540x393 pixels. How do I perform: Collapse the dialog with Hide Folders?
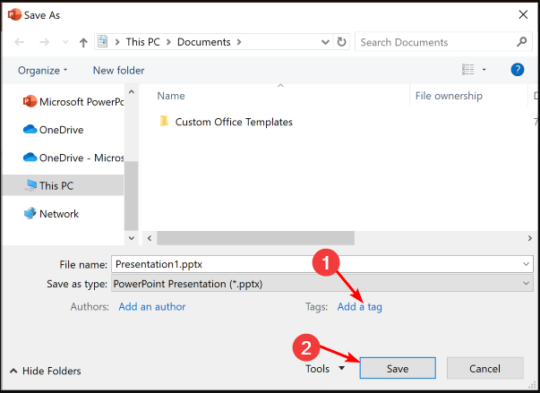(x=45, y=371)
